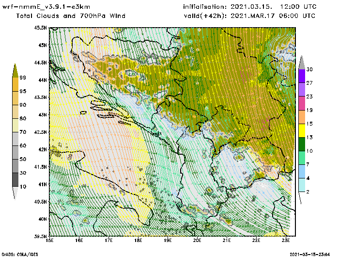Select orange swatch between 95 and 99 cloud legend
The width and height of the screenshot is (339, 257).
(15, 84)
